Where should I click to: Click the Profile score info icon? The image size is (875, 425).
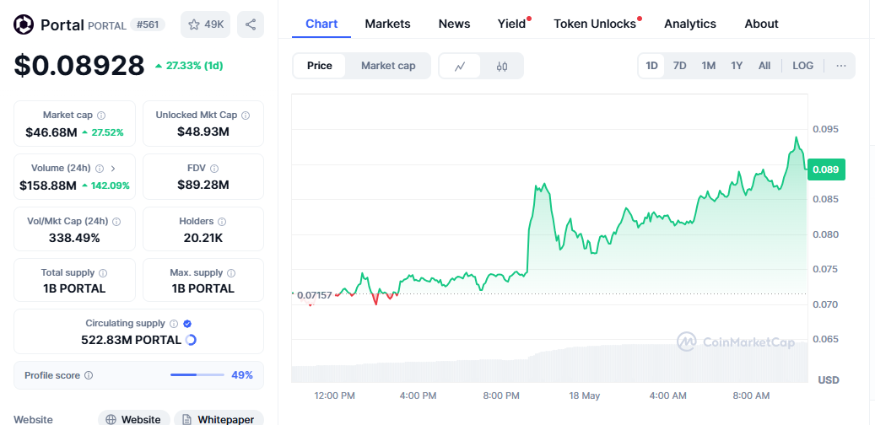pyautogui.click(x=89, y=375)
